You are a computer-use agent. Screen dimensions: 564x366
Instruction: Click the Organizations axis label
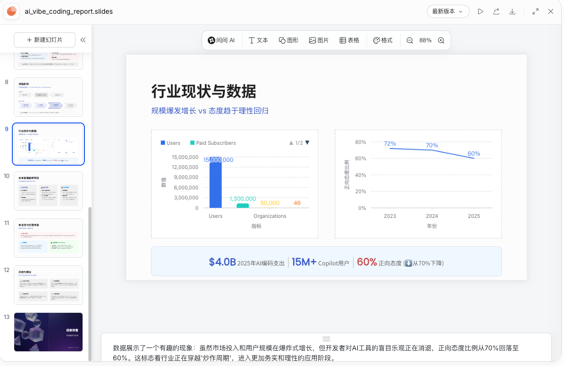270,216
